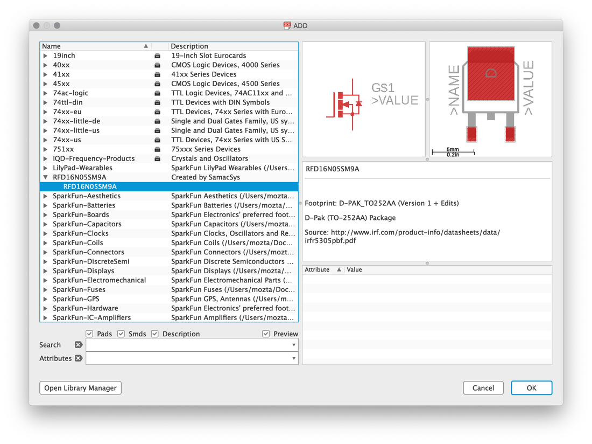Click the library icon next to 74xx-eu
592x444 pixels.
pyautogui.click(x=157, y=112)
